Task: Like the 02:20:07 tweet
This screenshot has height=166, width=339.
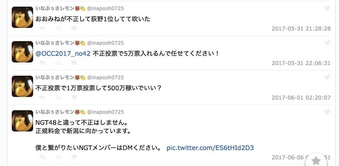Action: click(74, 98)
